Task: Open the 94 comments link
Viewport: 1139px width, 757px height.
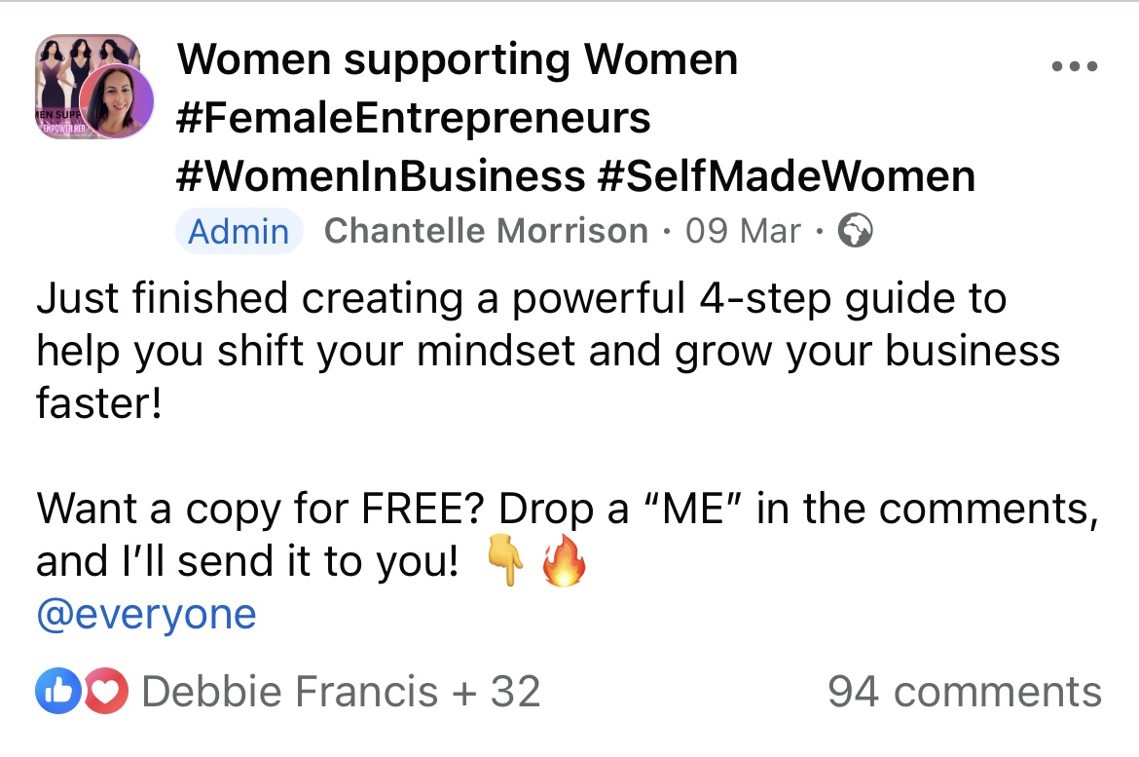Action: (x=964, y=692)
